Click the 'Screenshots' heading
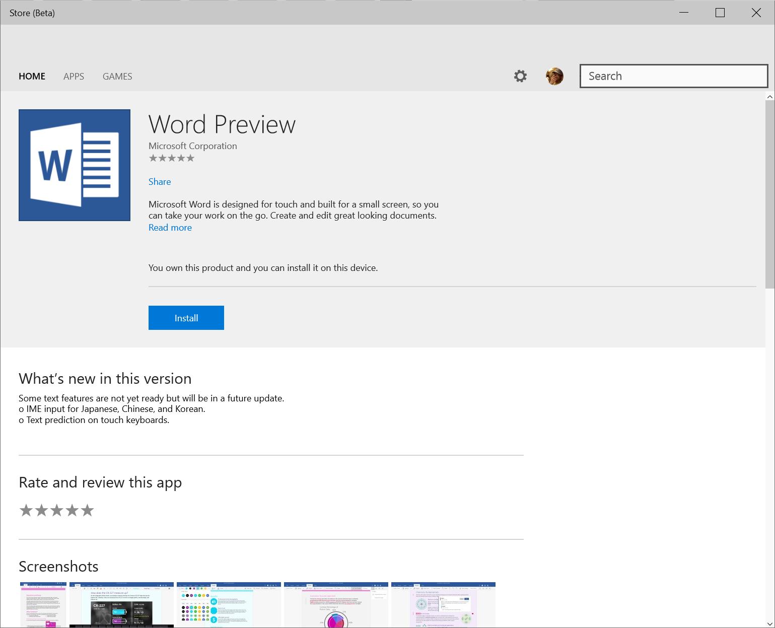Viewport: 775px width, 628px height. tap(58, 567)
